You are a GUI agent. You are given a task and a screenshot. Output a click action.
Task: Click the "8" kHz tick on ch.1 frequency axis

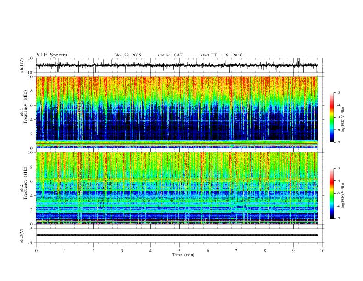click(32, 91)
